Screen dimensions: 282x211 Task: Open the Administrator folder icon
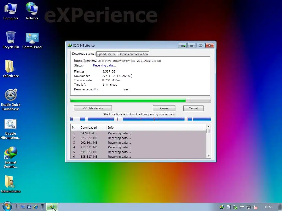pyautogui.click(x=11, y=184)
